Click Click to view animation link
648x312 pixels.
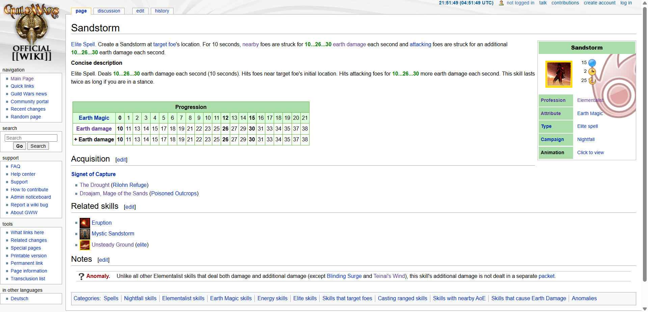(x=590, y=152)
